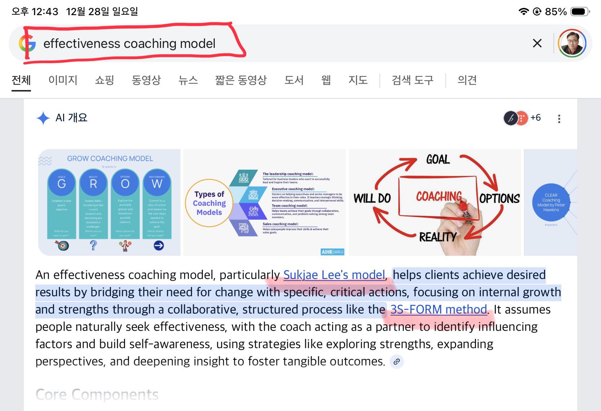Open the 짧은 동영상 tab
Screen dimensions: 601x411
pos(241,80)
